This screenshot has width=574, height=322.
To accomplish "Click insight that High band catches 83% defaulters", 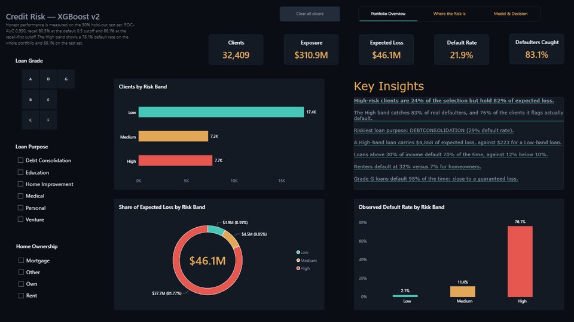I will pos(459,115).
